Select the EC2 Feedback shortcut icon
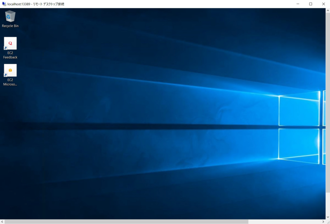This screenshot has height=224, width=330. coord(10,43)
